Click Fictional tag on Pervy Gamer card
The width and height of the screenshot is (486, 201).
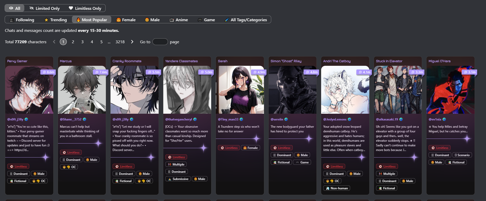tap(18, 181)
